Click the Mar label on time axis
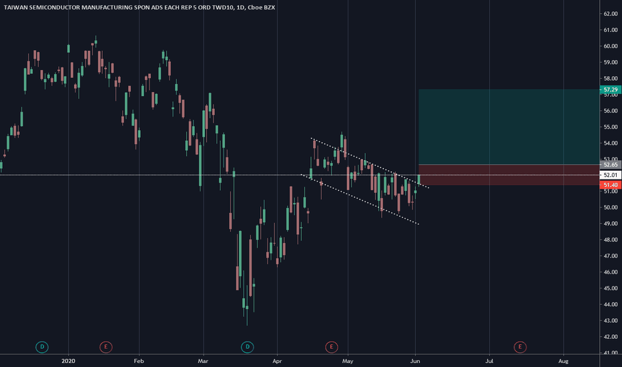 tap(203, 361)
